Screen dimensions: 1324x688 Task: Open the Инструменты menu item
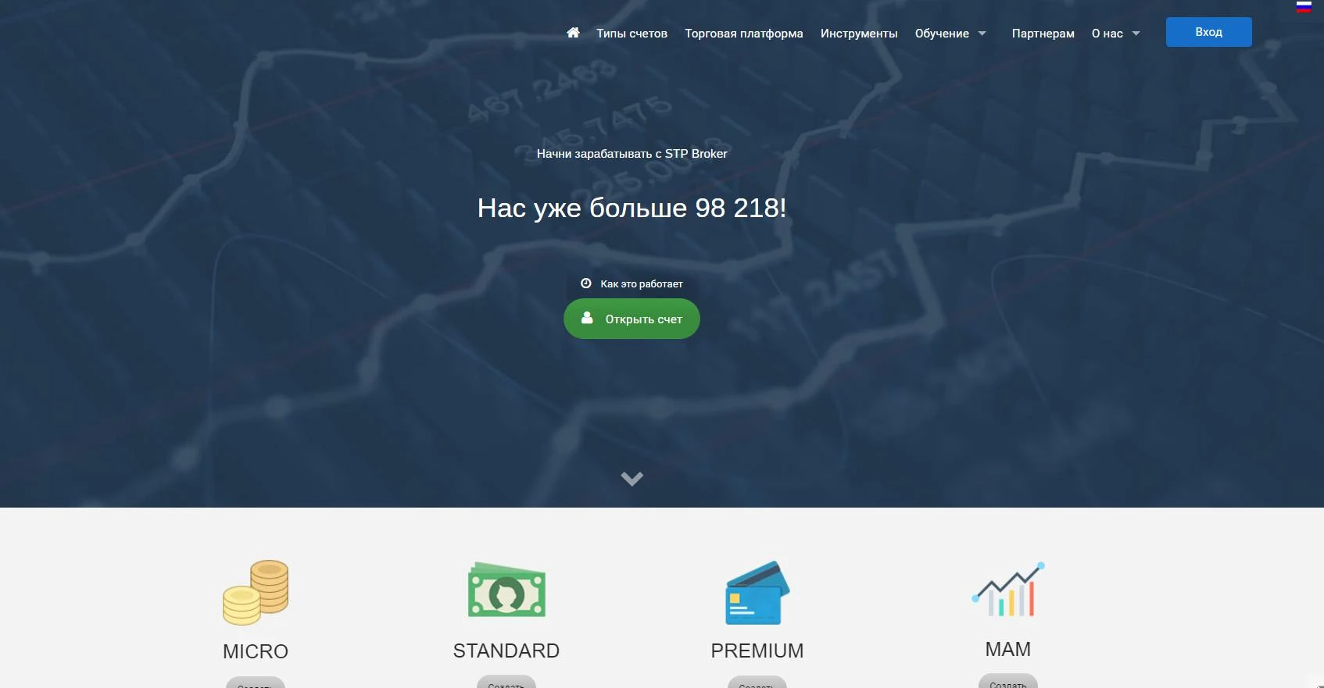coord(859,34)
